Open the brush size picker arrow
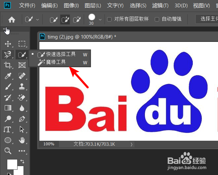Viewport: 218px width, 175px height. click(100, 20)
